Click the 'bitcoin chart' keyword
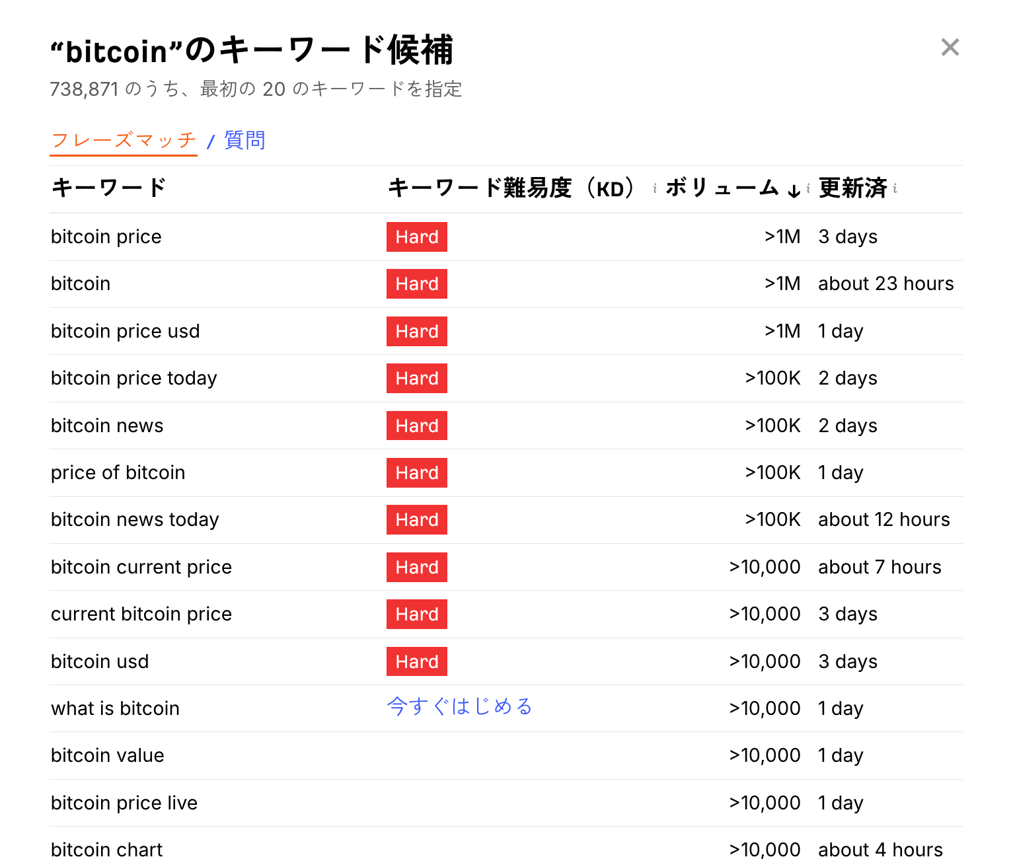Image resolution: width=1011 pixels, height=859 pixels. [x=107, y=849]
